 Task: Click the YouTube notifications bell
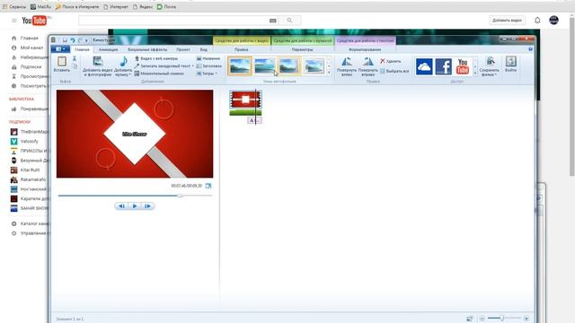tap(537, 21)
